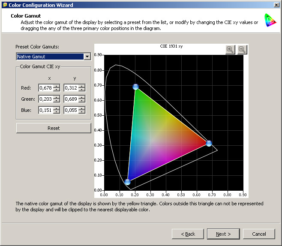Click the CIE 1931 xy chart title
This screenshot has height=246, width=282.
171,46
